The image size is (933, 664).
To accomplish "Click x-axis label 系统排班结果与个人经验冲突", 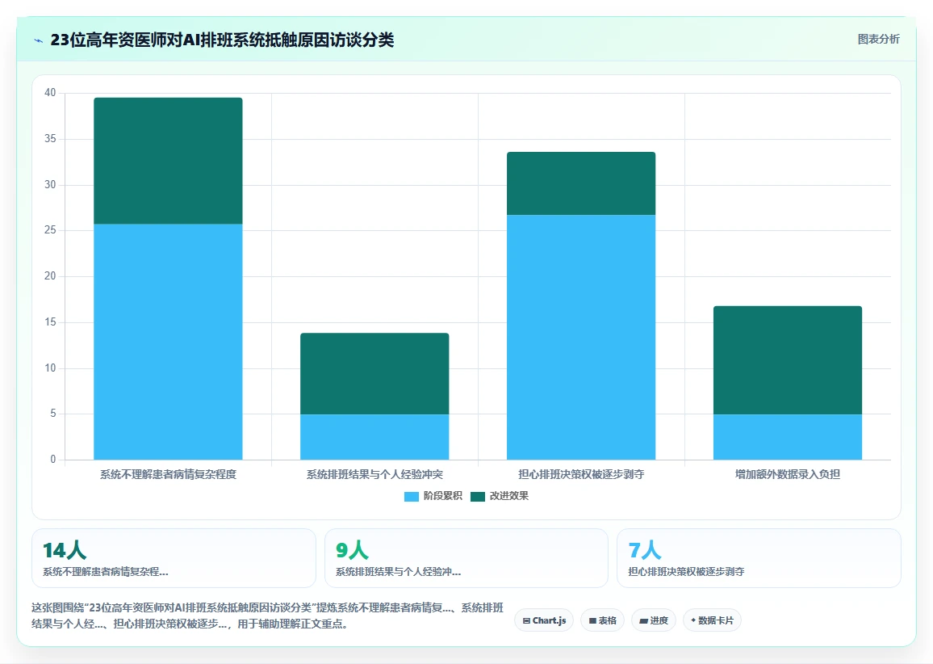I will click(374, 475).
